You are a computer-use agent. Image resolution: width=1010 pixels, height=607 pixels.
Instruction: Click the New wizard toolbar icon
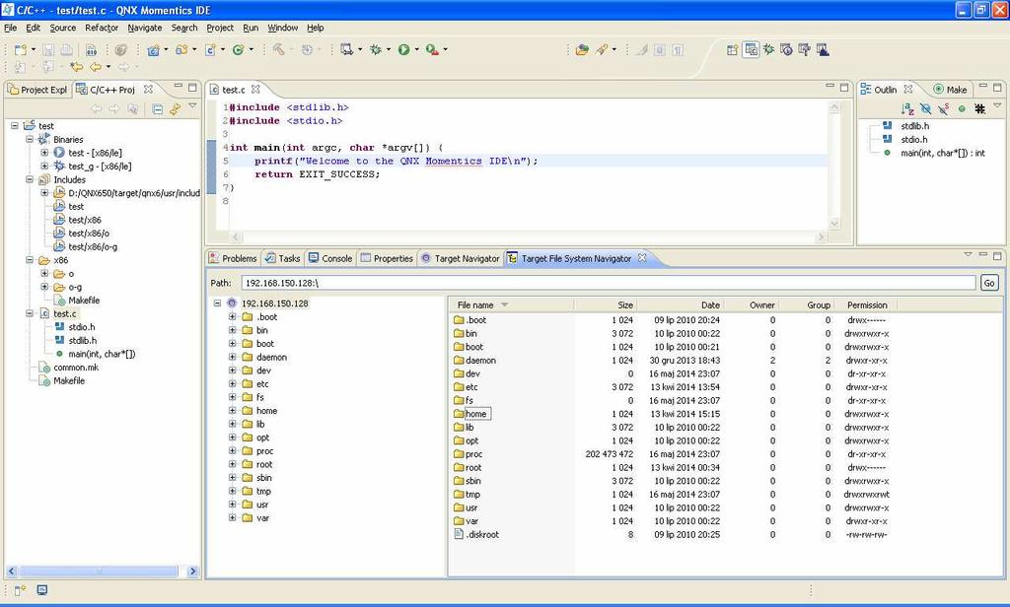(x=21, y=49)
